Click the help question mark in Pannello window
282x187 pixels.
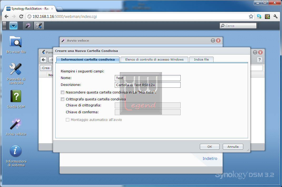pyautogui.click(x=259, y=60)
